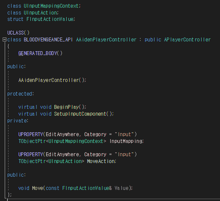This screenshot has width=220, height=201.
Task: Click the "Input" string above InputMapping
Action: (x=124, y=134)
